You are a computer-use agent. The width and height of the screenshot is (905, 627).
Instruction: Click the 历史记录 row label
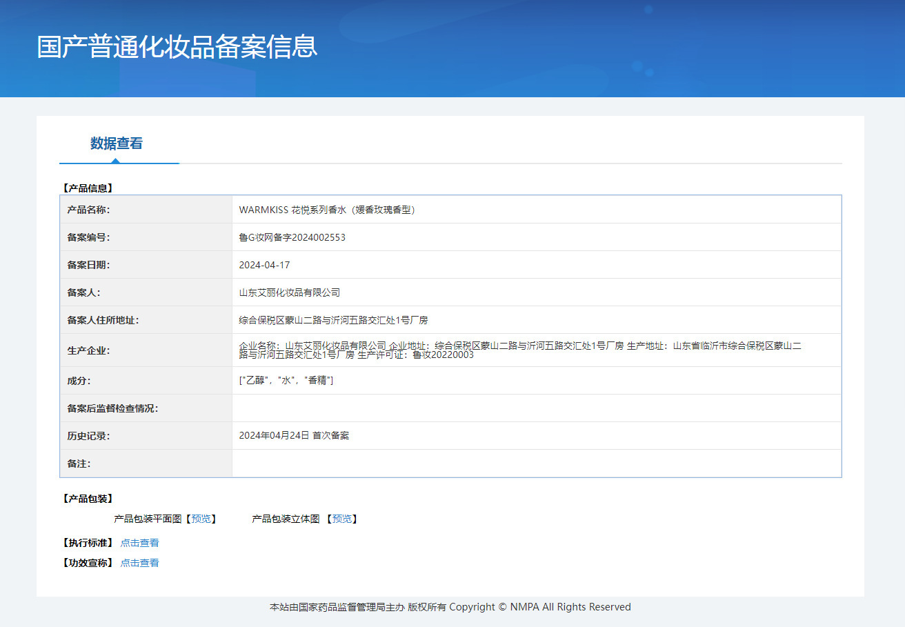click(88, 436)
